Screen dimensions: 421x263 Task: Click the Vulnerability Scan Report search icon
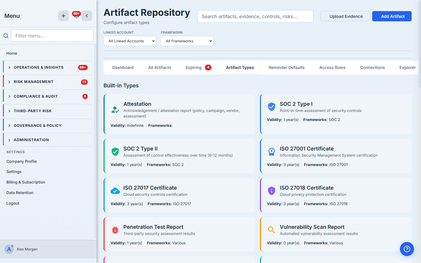(x=271, y=230)
